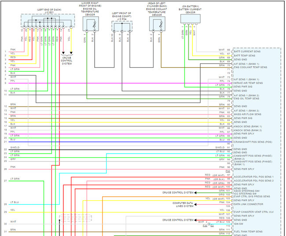Click '(LEFT END OF DASH)' location note

click(x=49, y=10)
